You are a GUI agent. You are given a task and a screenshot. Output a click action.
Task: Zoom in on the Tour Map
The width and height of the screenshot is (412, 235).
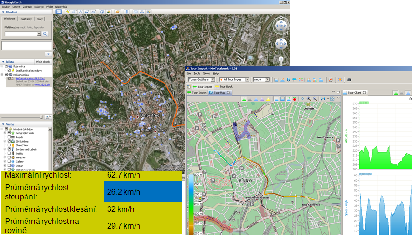pyautogui.click(x=309, y=99)
